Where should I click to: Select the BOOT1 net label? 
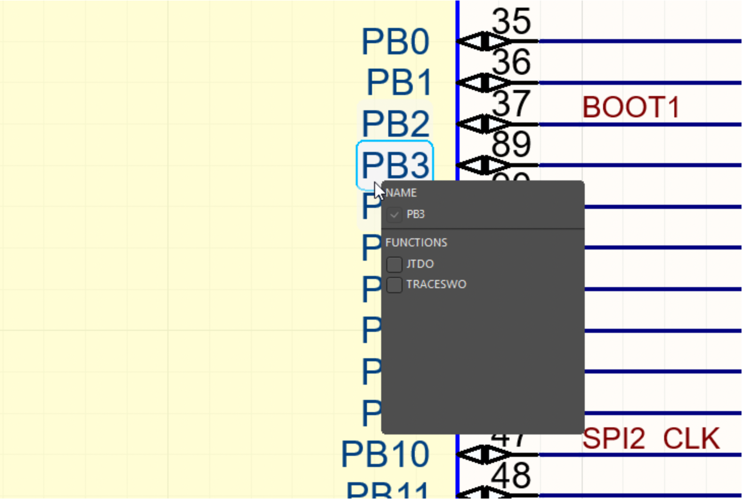[x=631, y=108]
